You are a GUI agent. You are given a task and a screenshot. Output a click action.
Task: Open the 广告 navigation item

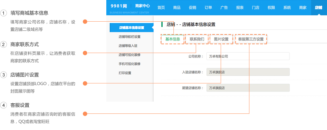click(x=224, y=7)
